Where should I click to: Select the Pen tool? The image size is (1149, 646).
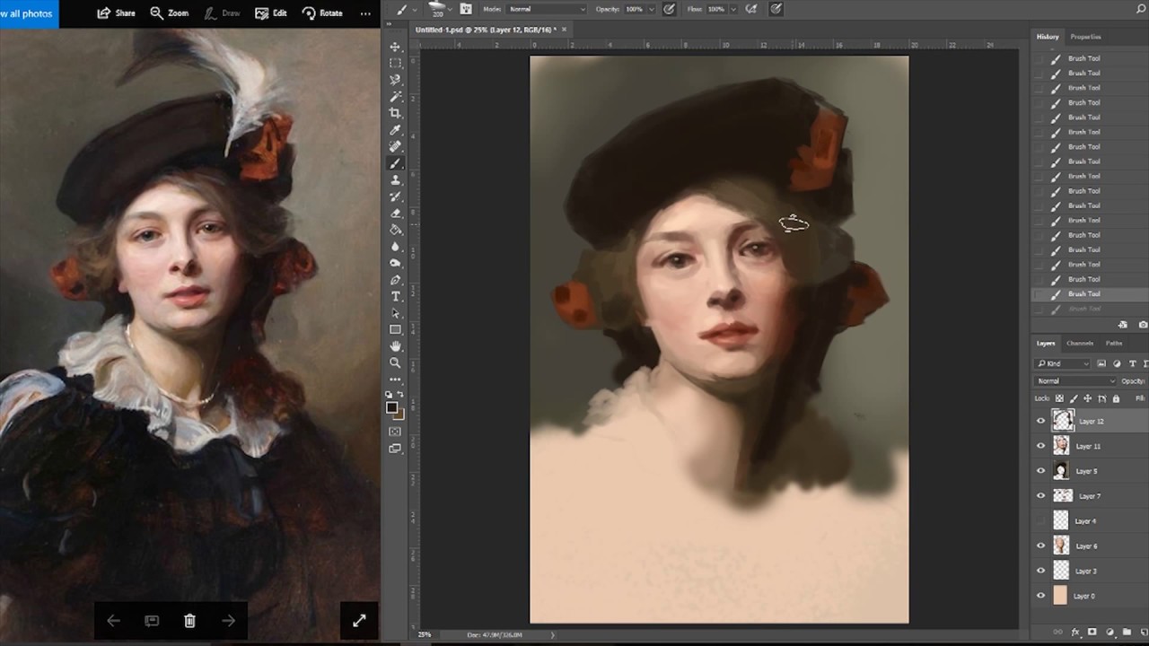point(395,280)
